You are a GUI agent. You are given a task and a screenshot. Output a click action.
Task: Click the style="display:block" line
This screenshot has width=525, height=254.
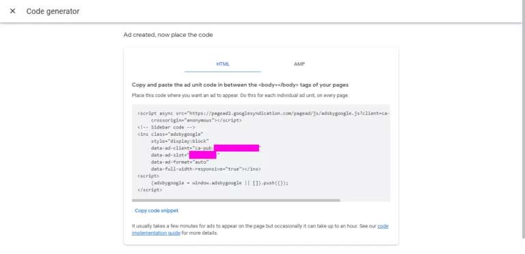point(180,141)
